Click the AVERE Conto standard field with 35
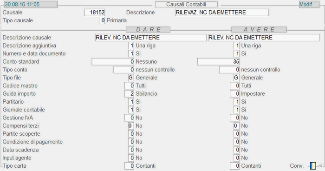 (x=218, y=62)
